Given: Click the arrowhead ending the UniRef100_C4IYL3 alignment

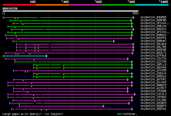Looking at the screenshot, I should pos(135,94).
